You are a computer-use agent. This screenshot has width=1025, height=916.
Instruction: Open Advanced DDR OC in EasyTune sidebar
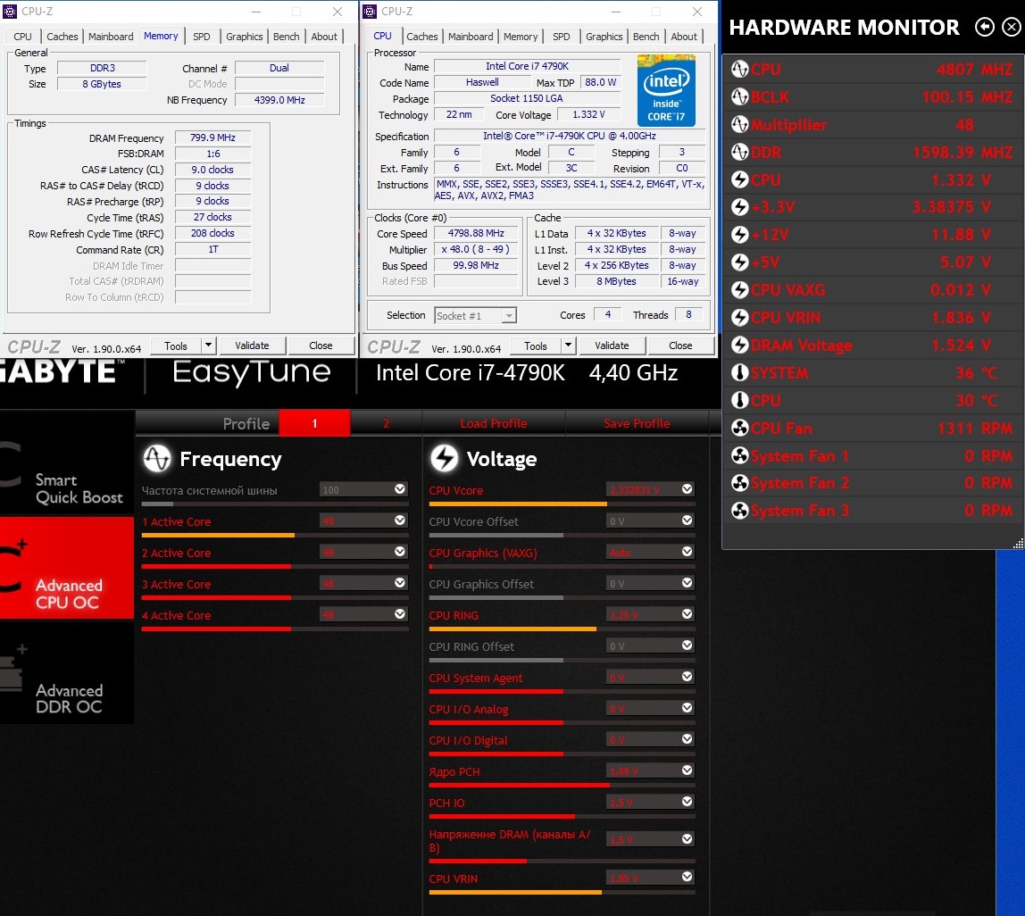(67, 672)
